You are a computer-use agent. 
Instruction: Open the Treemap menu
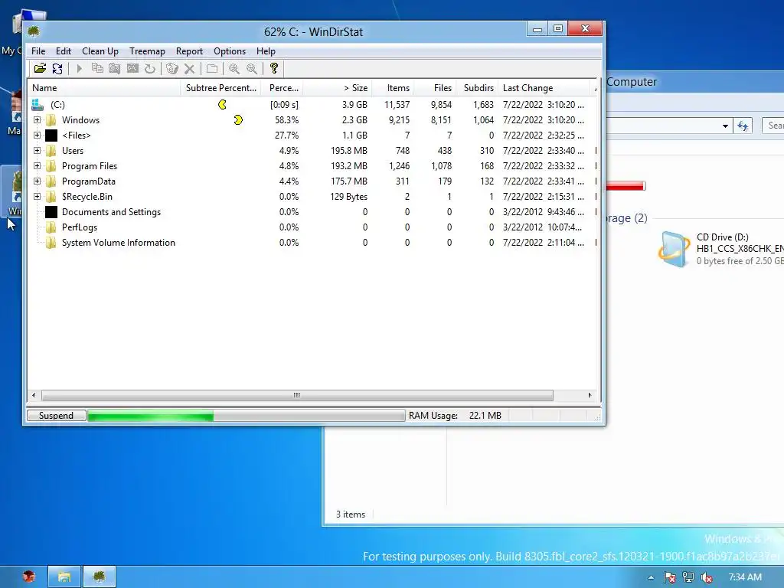[x=147, y=51]
